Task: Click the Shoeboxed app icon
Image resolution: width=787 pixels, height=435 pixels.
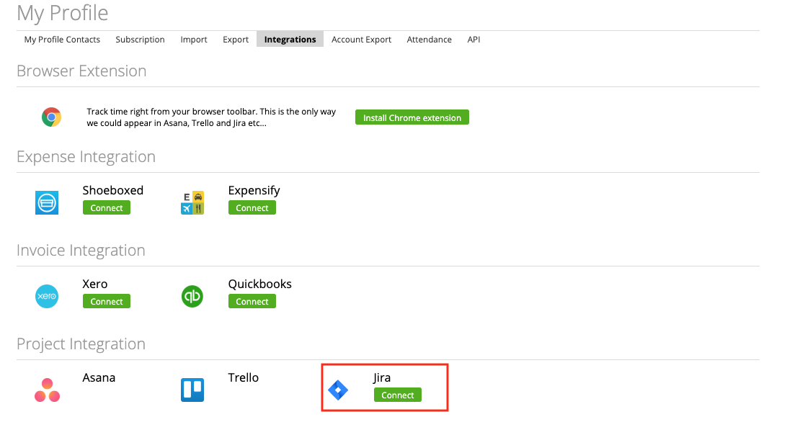Action: [46, 202]
